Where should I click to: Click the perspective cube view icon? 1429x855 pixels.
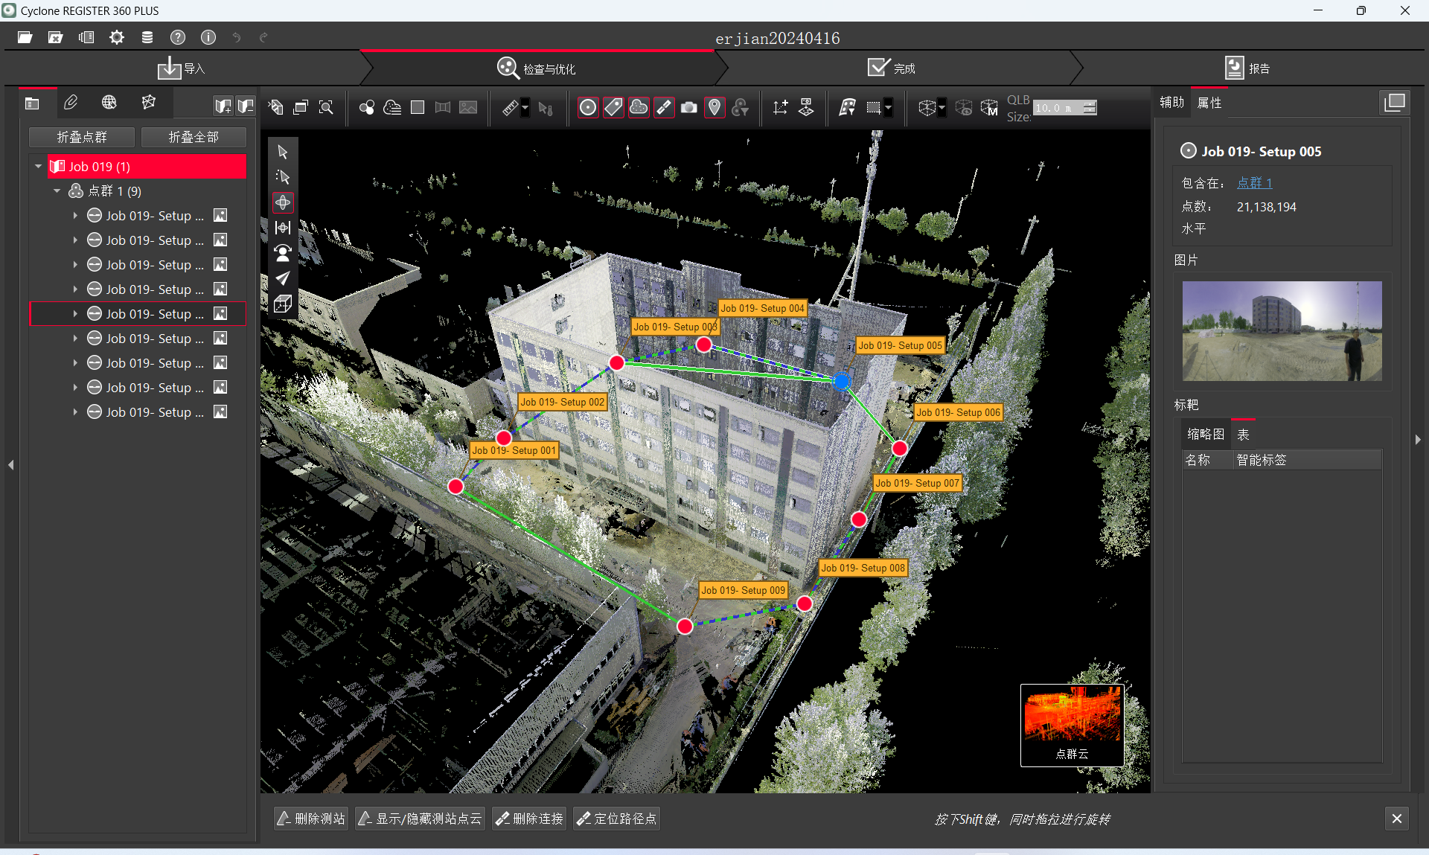[283, 304]
